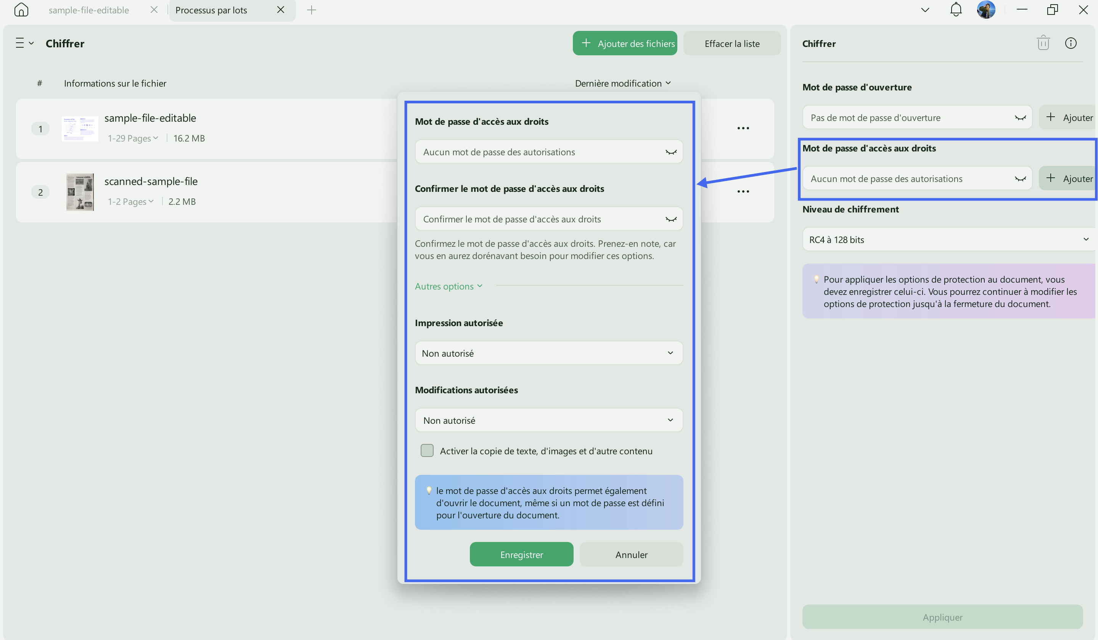
Task: Open more options for sample-file-editable
Action: (743, 128)
